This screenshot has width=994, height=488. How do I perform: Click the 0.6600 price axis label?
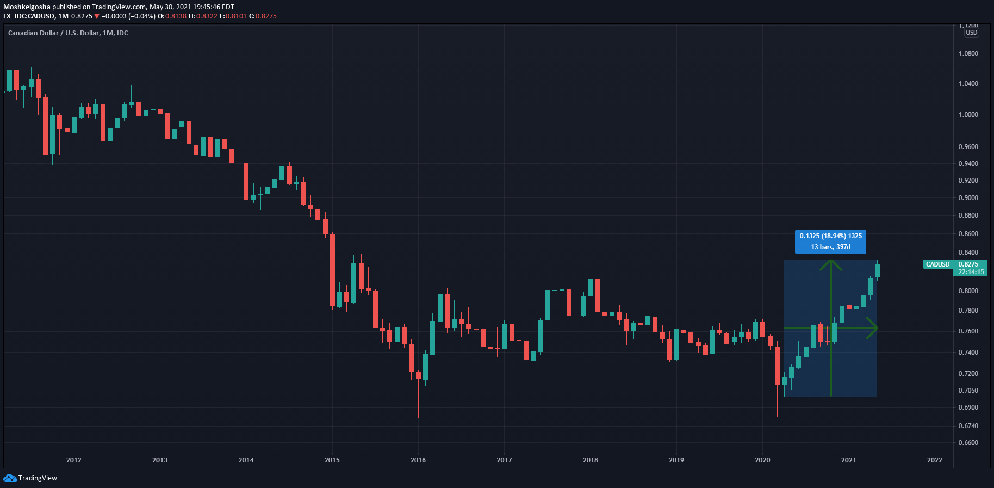pyautogui.click(x=968, y=443)
